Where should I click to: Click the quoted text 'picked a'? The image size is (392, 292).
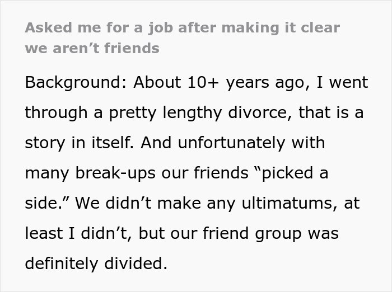pos(291,173)
